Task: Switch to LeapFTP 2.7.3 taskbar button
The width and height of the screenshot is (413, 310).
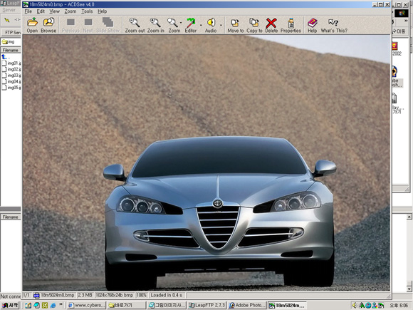Action: 206,305
